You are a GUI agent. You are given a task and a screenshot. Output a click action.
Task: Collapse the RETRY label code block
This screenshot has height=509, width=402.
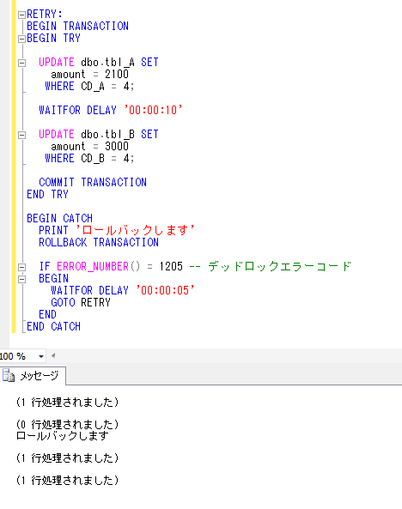tap(21, 15)
